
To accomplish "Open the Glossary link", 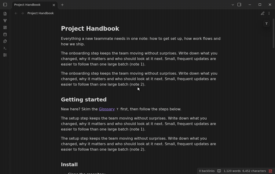I will click(x=107, y=109).
